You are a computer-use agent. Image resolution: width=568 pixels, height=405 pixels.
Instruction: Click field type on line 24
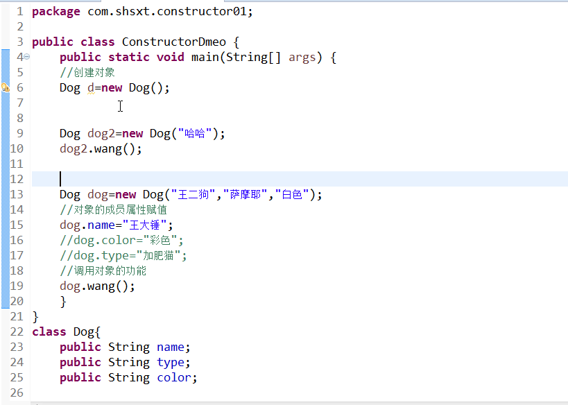pyautogui.click(x=171, y=363)
